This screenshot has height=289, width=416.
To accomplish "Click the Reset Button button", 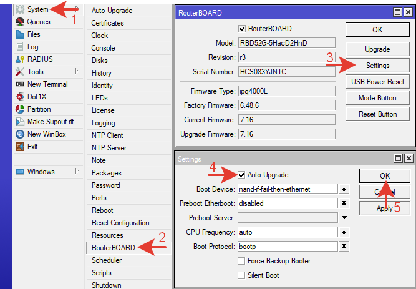I will tap(377, 114).
